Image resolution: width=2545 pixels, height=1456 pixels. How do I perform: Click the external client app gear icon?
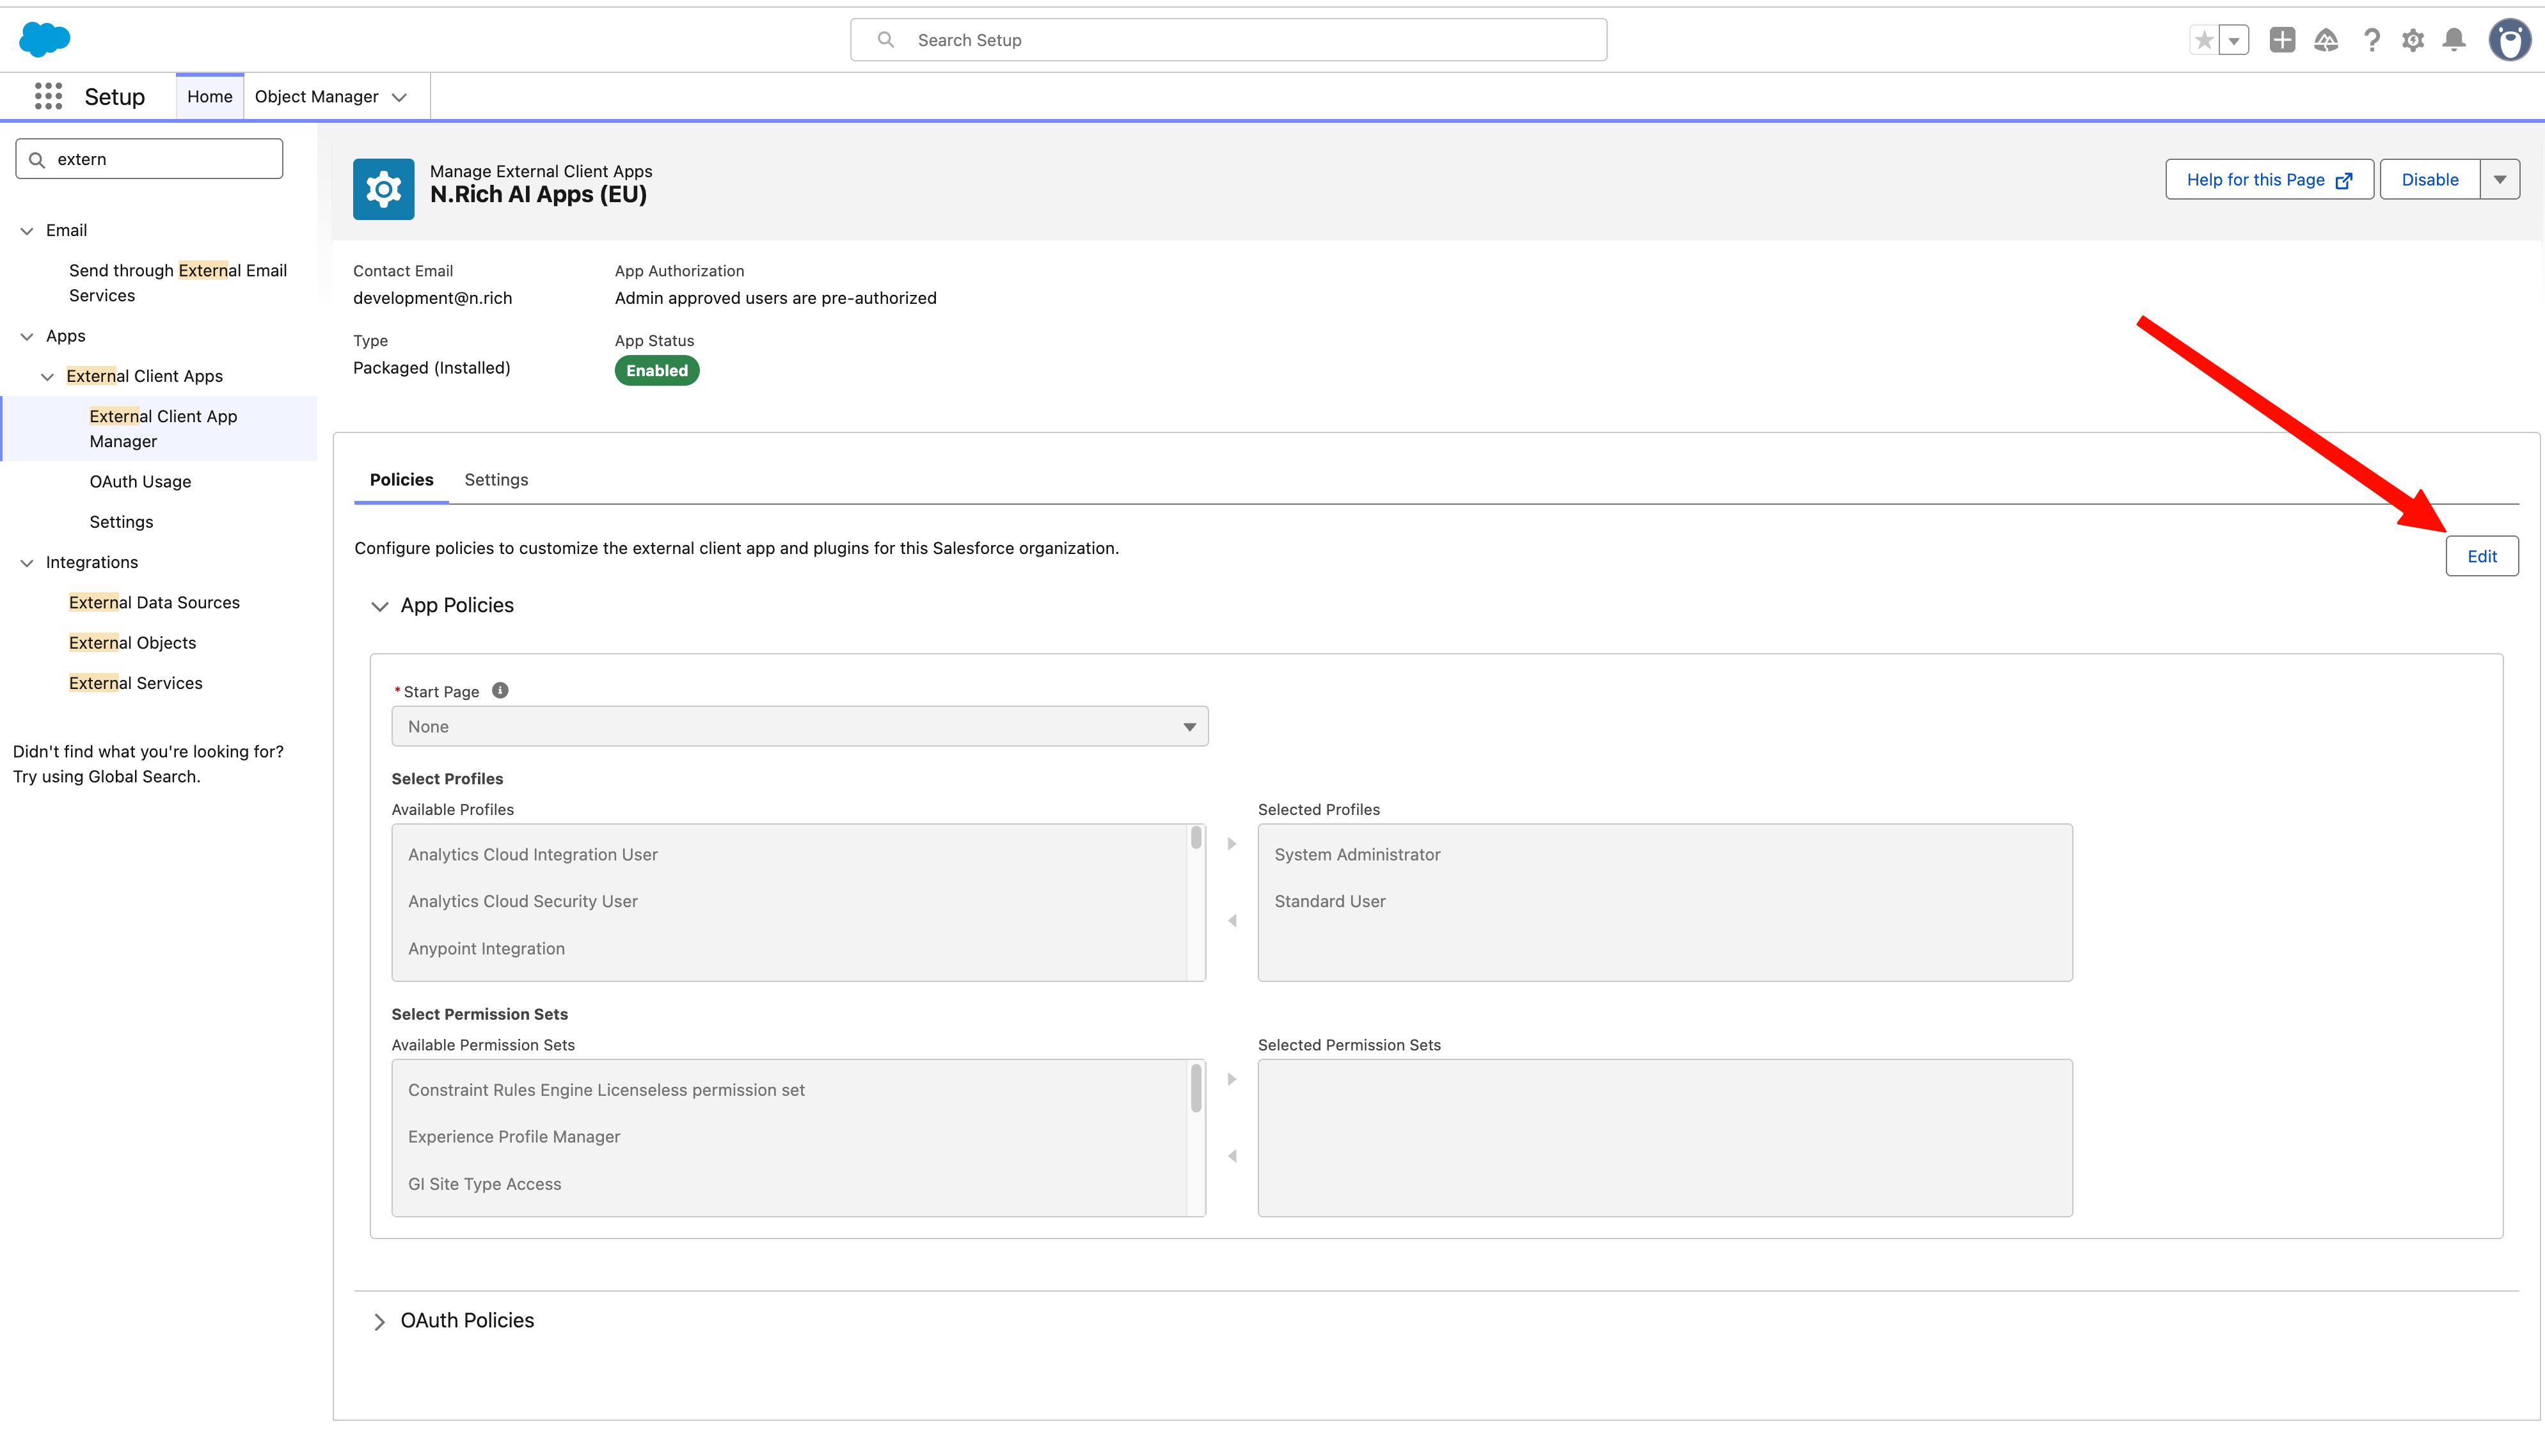pos(383,189)
